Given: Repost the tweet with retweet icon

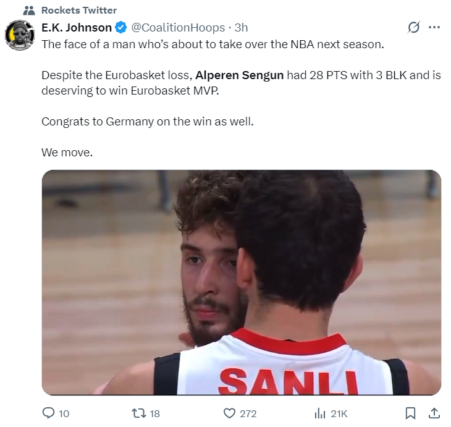Looking at the screenshot, I should point(138,413).
